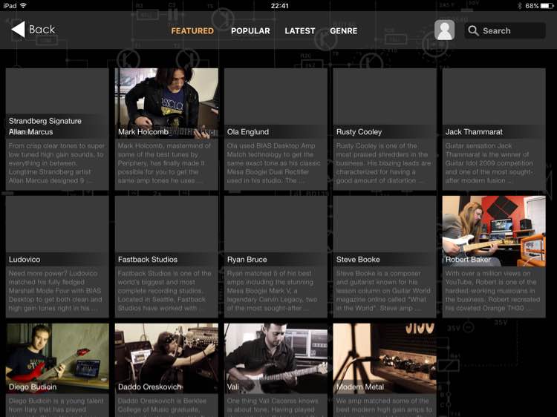The image size is (557, 417).
Task: Switch to the POPULAR tab
Action: coord(250,31)
